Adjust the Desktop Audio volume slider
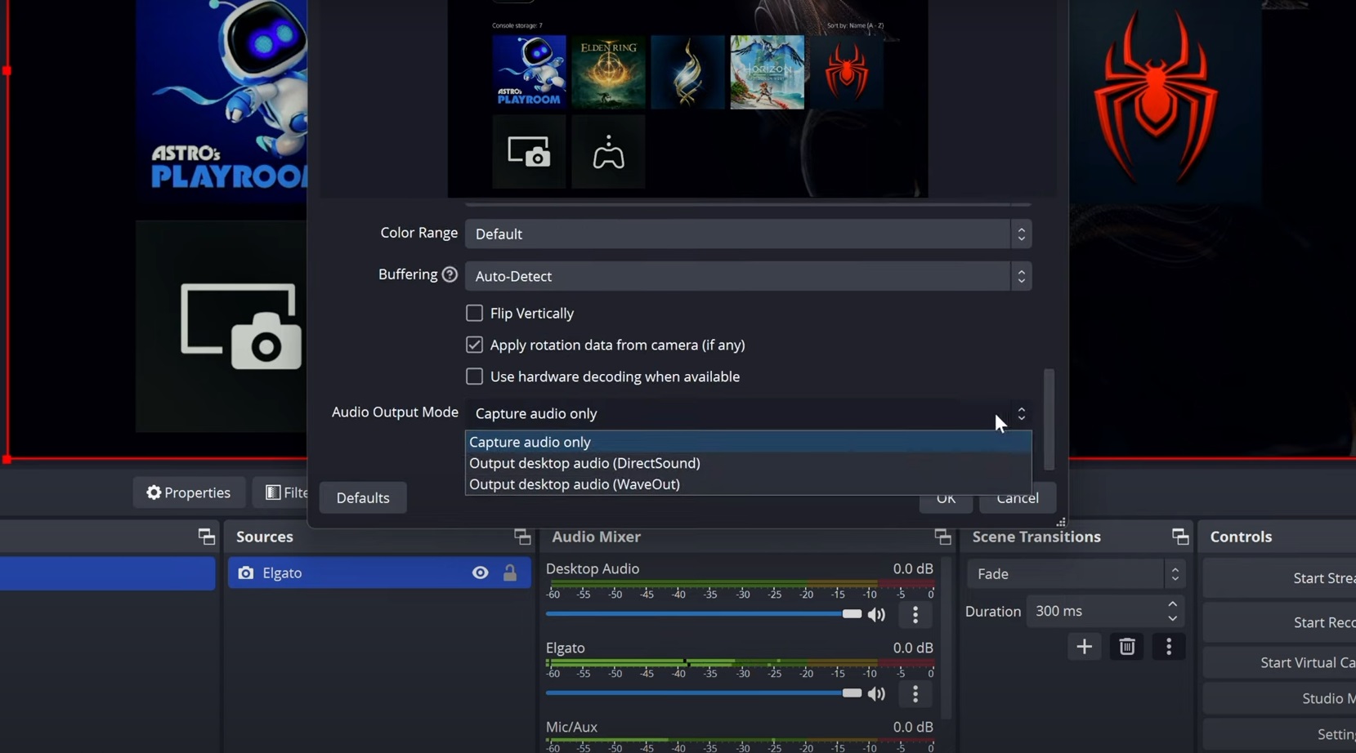1356x753 pixels. coord(704,614)
